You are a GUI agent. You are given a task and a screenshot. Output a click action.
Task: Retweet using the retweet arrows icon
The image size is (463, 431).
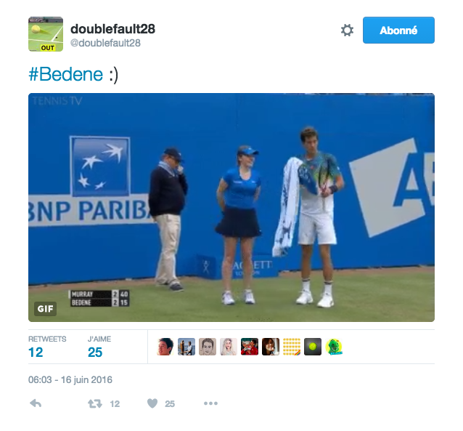[95, 403]
